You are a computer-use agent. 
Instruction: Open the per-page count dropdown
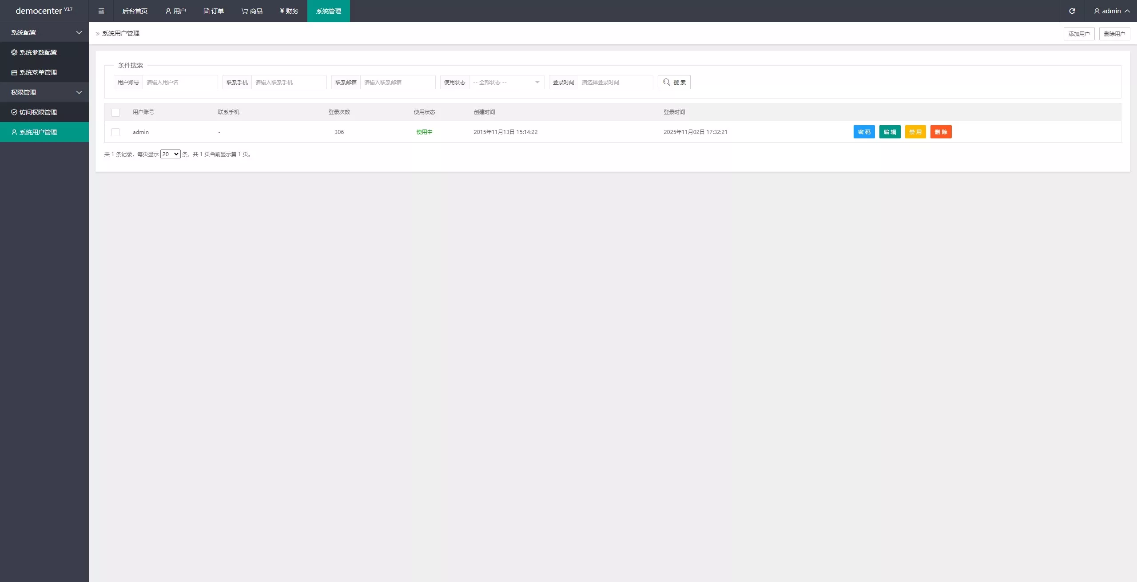pos(170,154)
